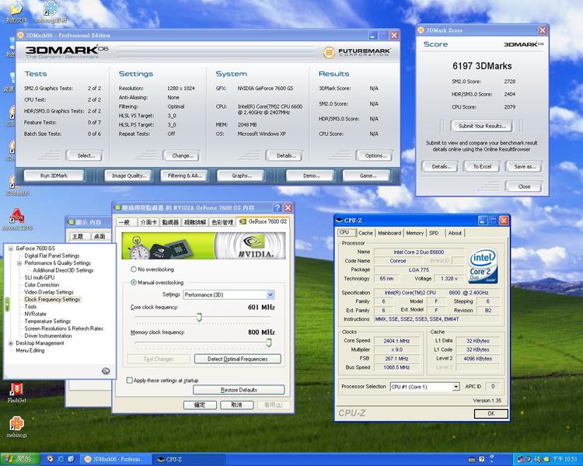Open the Graphs button in 3DMark06

[x=241, y=176]
